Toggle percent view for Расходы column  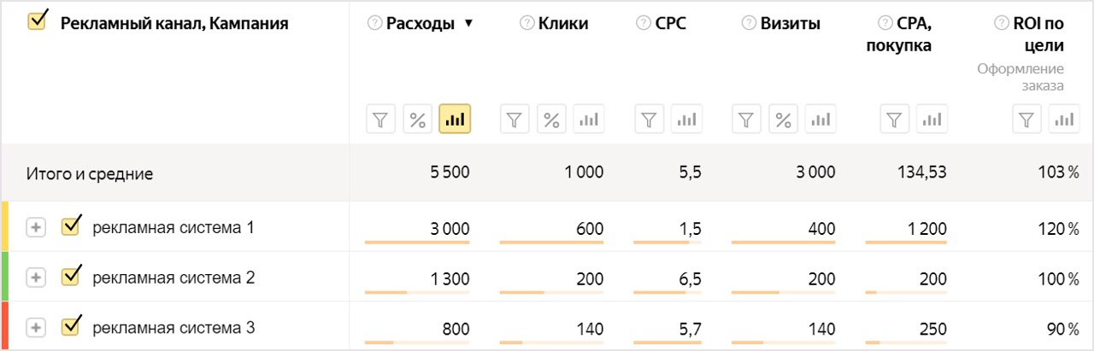(x=418, y=120)
